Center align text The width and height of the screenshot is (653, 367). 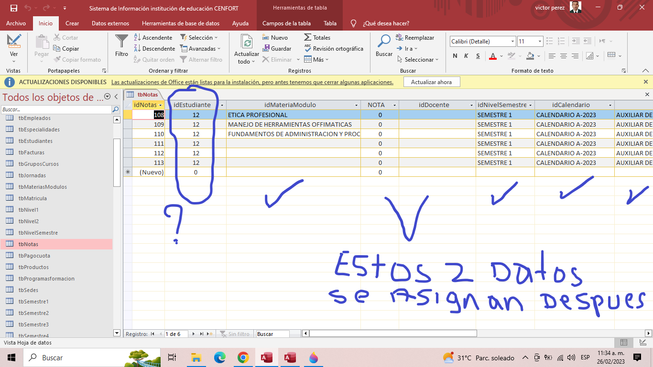point(564,56)
